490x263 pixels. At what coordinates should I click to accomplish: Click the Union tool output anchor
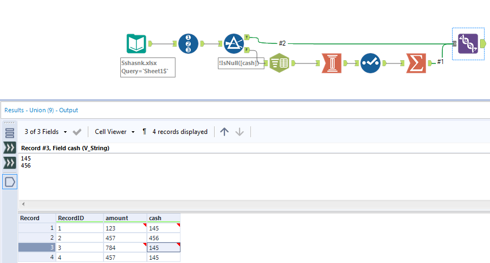483,43
